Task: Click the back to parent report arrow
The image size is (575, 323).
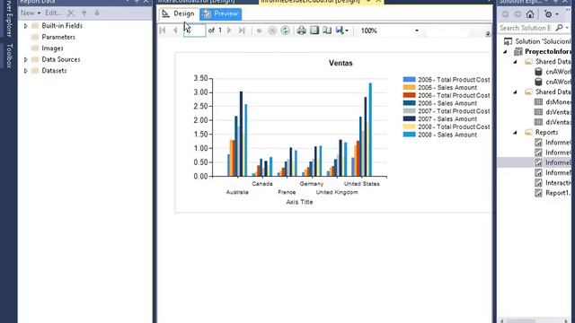Action: tap(260, 31)
